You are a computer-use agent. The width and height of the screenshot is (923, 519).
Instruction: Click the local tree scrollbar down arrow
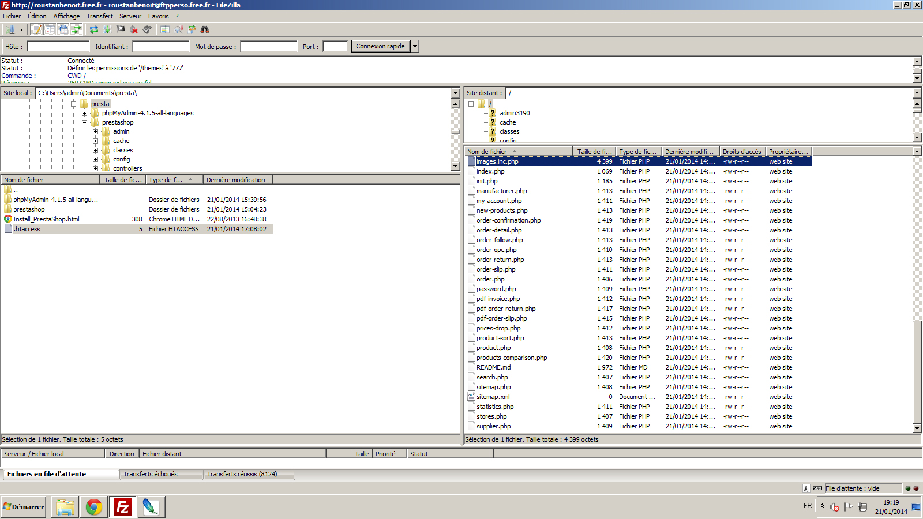456,166
